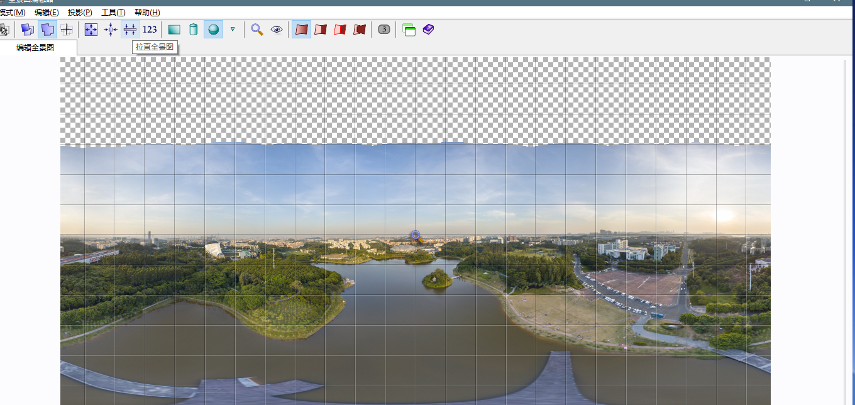Activate the edit panorama mode icon
Screen dimensions: 855x405
click(x=47, y=30)
